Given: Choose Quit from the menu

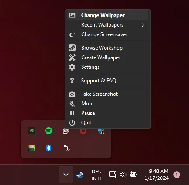Looking at the screenshot, I should tap(108, 123).
